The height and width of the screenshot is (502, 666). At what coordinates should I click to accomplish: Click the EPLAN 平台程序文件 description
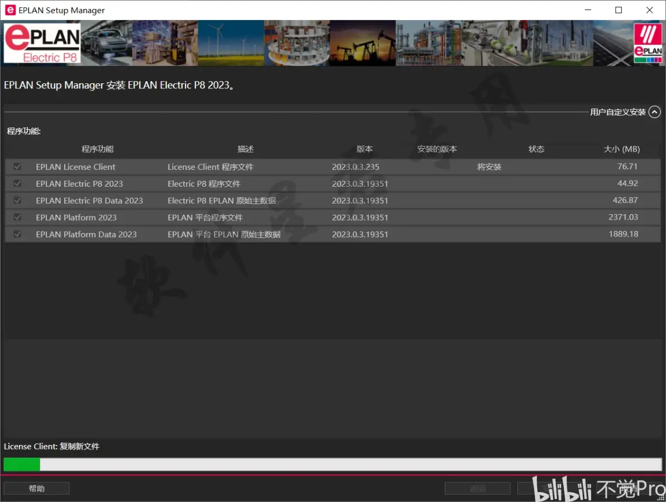[x=205, y=217]
